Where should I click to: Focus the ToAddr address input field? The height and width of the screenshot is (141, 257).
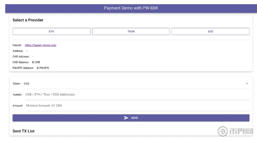137,94
